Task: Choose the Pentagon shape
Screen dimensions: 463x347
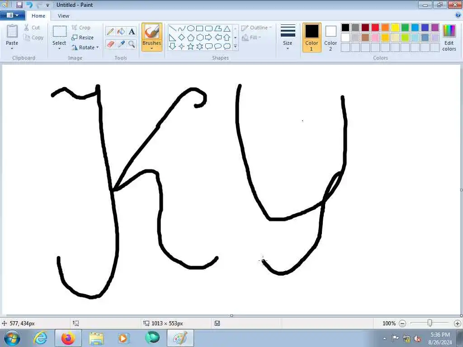Action: pyautogui.click(x=191, y=38)
